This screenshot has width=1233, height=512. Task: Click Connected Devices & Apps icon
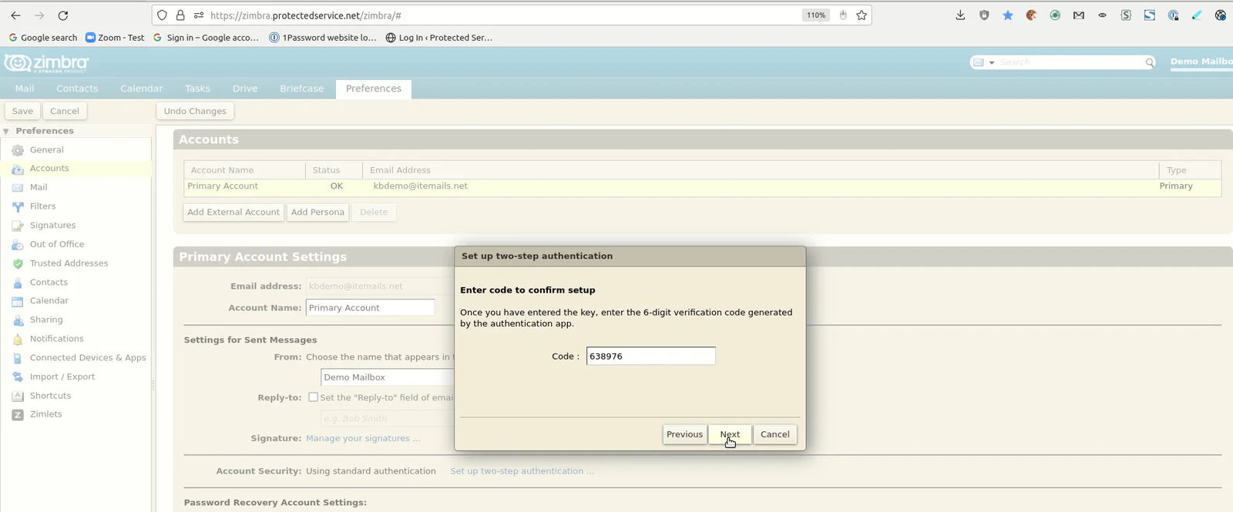click(x=18, y=358)
